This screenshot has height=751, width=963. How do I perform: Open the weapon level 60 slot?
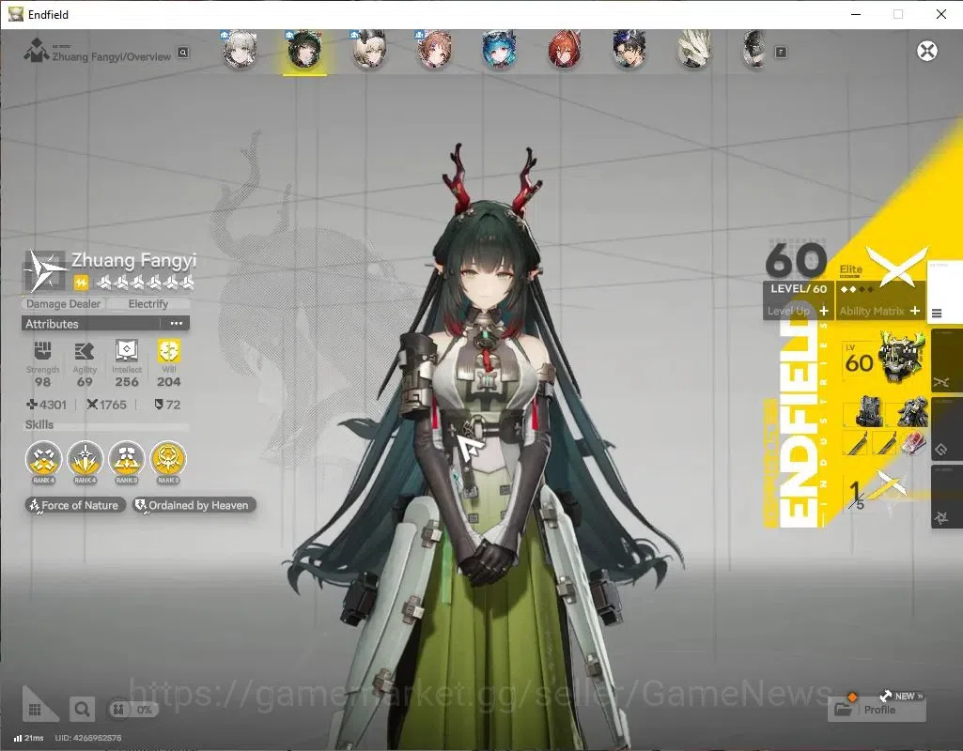pyautogui.click(x=885, y=360)
